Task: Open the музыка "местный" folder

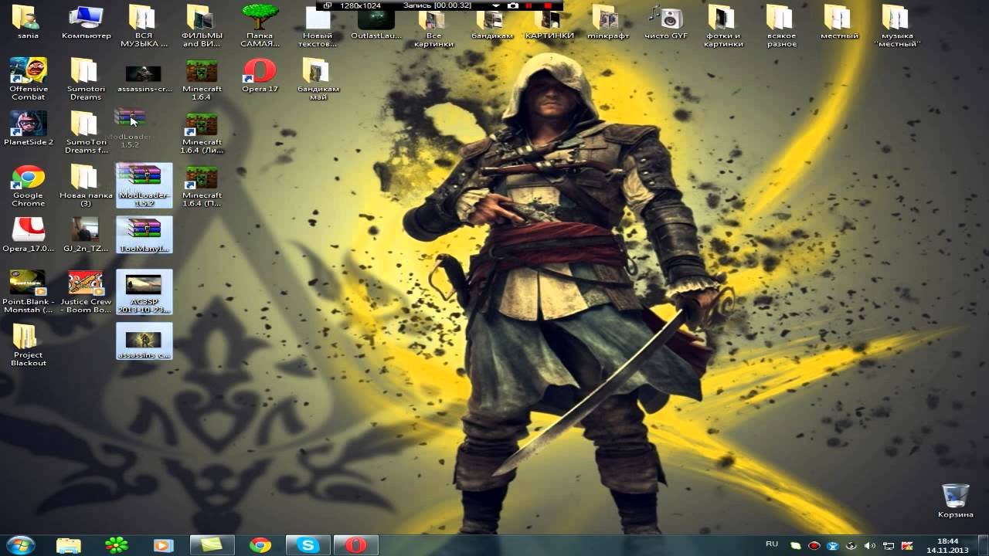Action: pyautogui.click(x=897, y=25)
